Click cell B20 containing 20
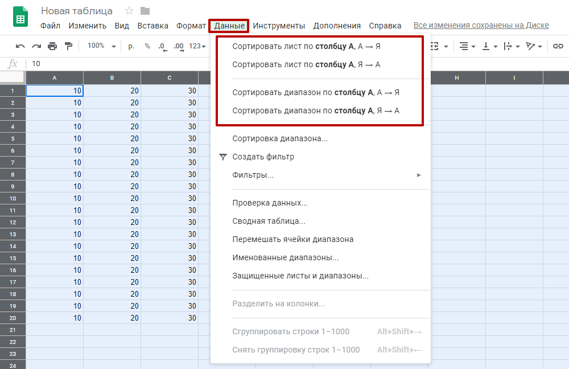 112,318
